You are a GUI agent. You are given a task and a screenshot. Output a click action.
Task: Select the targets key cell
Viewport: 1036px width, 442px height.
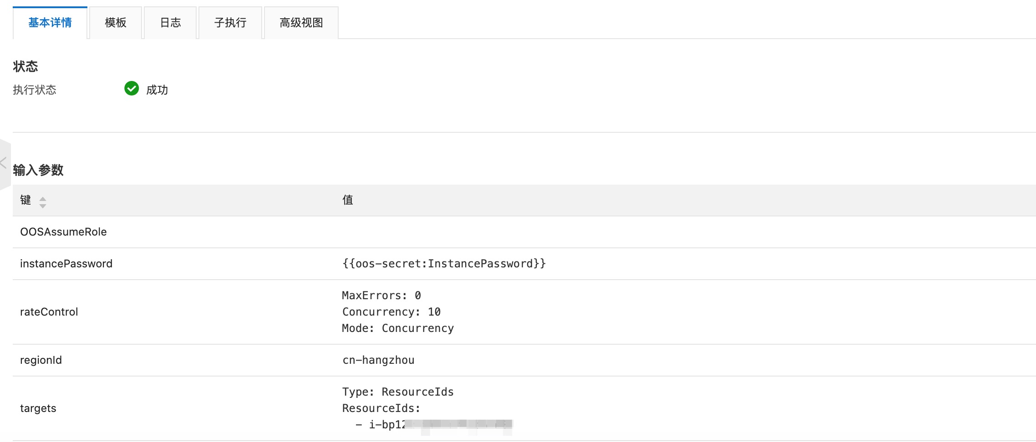38,408
